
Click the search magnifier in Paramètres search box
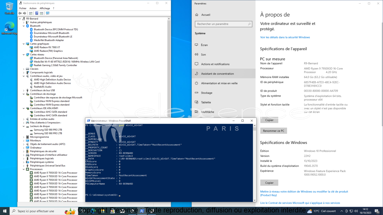[x=249, y=24]
